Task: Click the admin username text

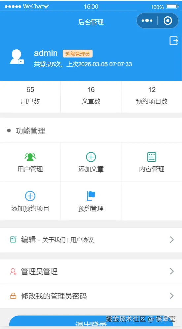Action: coord(46,53)
